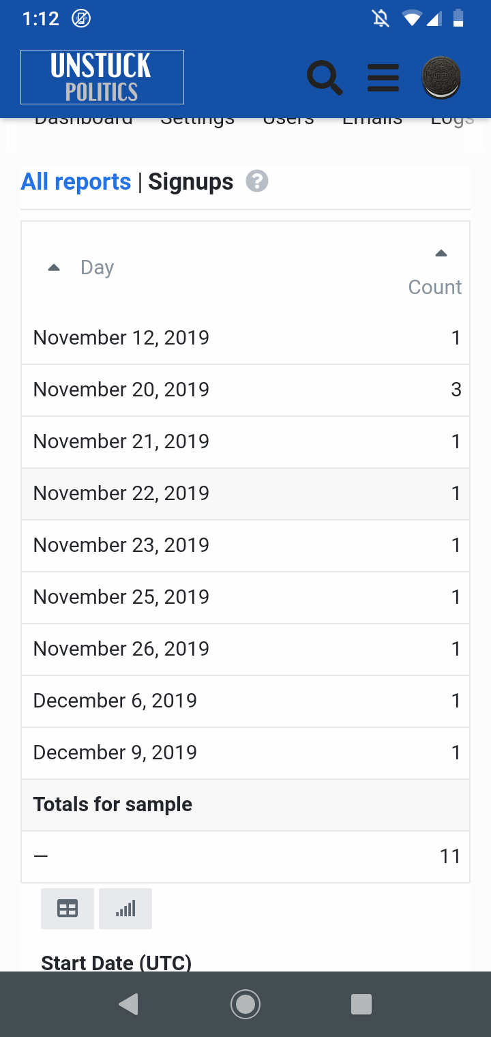The image size is (491, 1037).
Task: Tap the Android home circle button
Action: tap(245, 1004)
